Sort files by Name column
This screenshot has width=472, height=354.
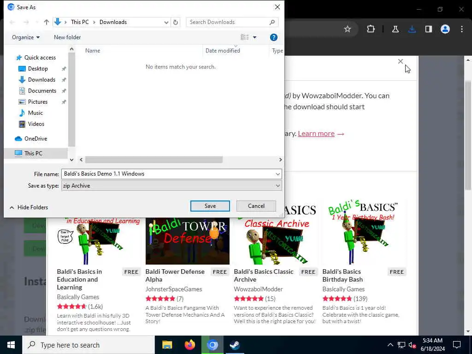point(92,51)
